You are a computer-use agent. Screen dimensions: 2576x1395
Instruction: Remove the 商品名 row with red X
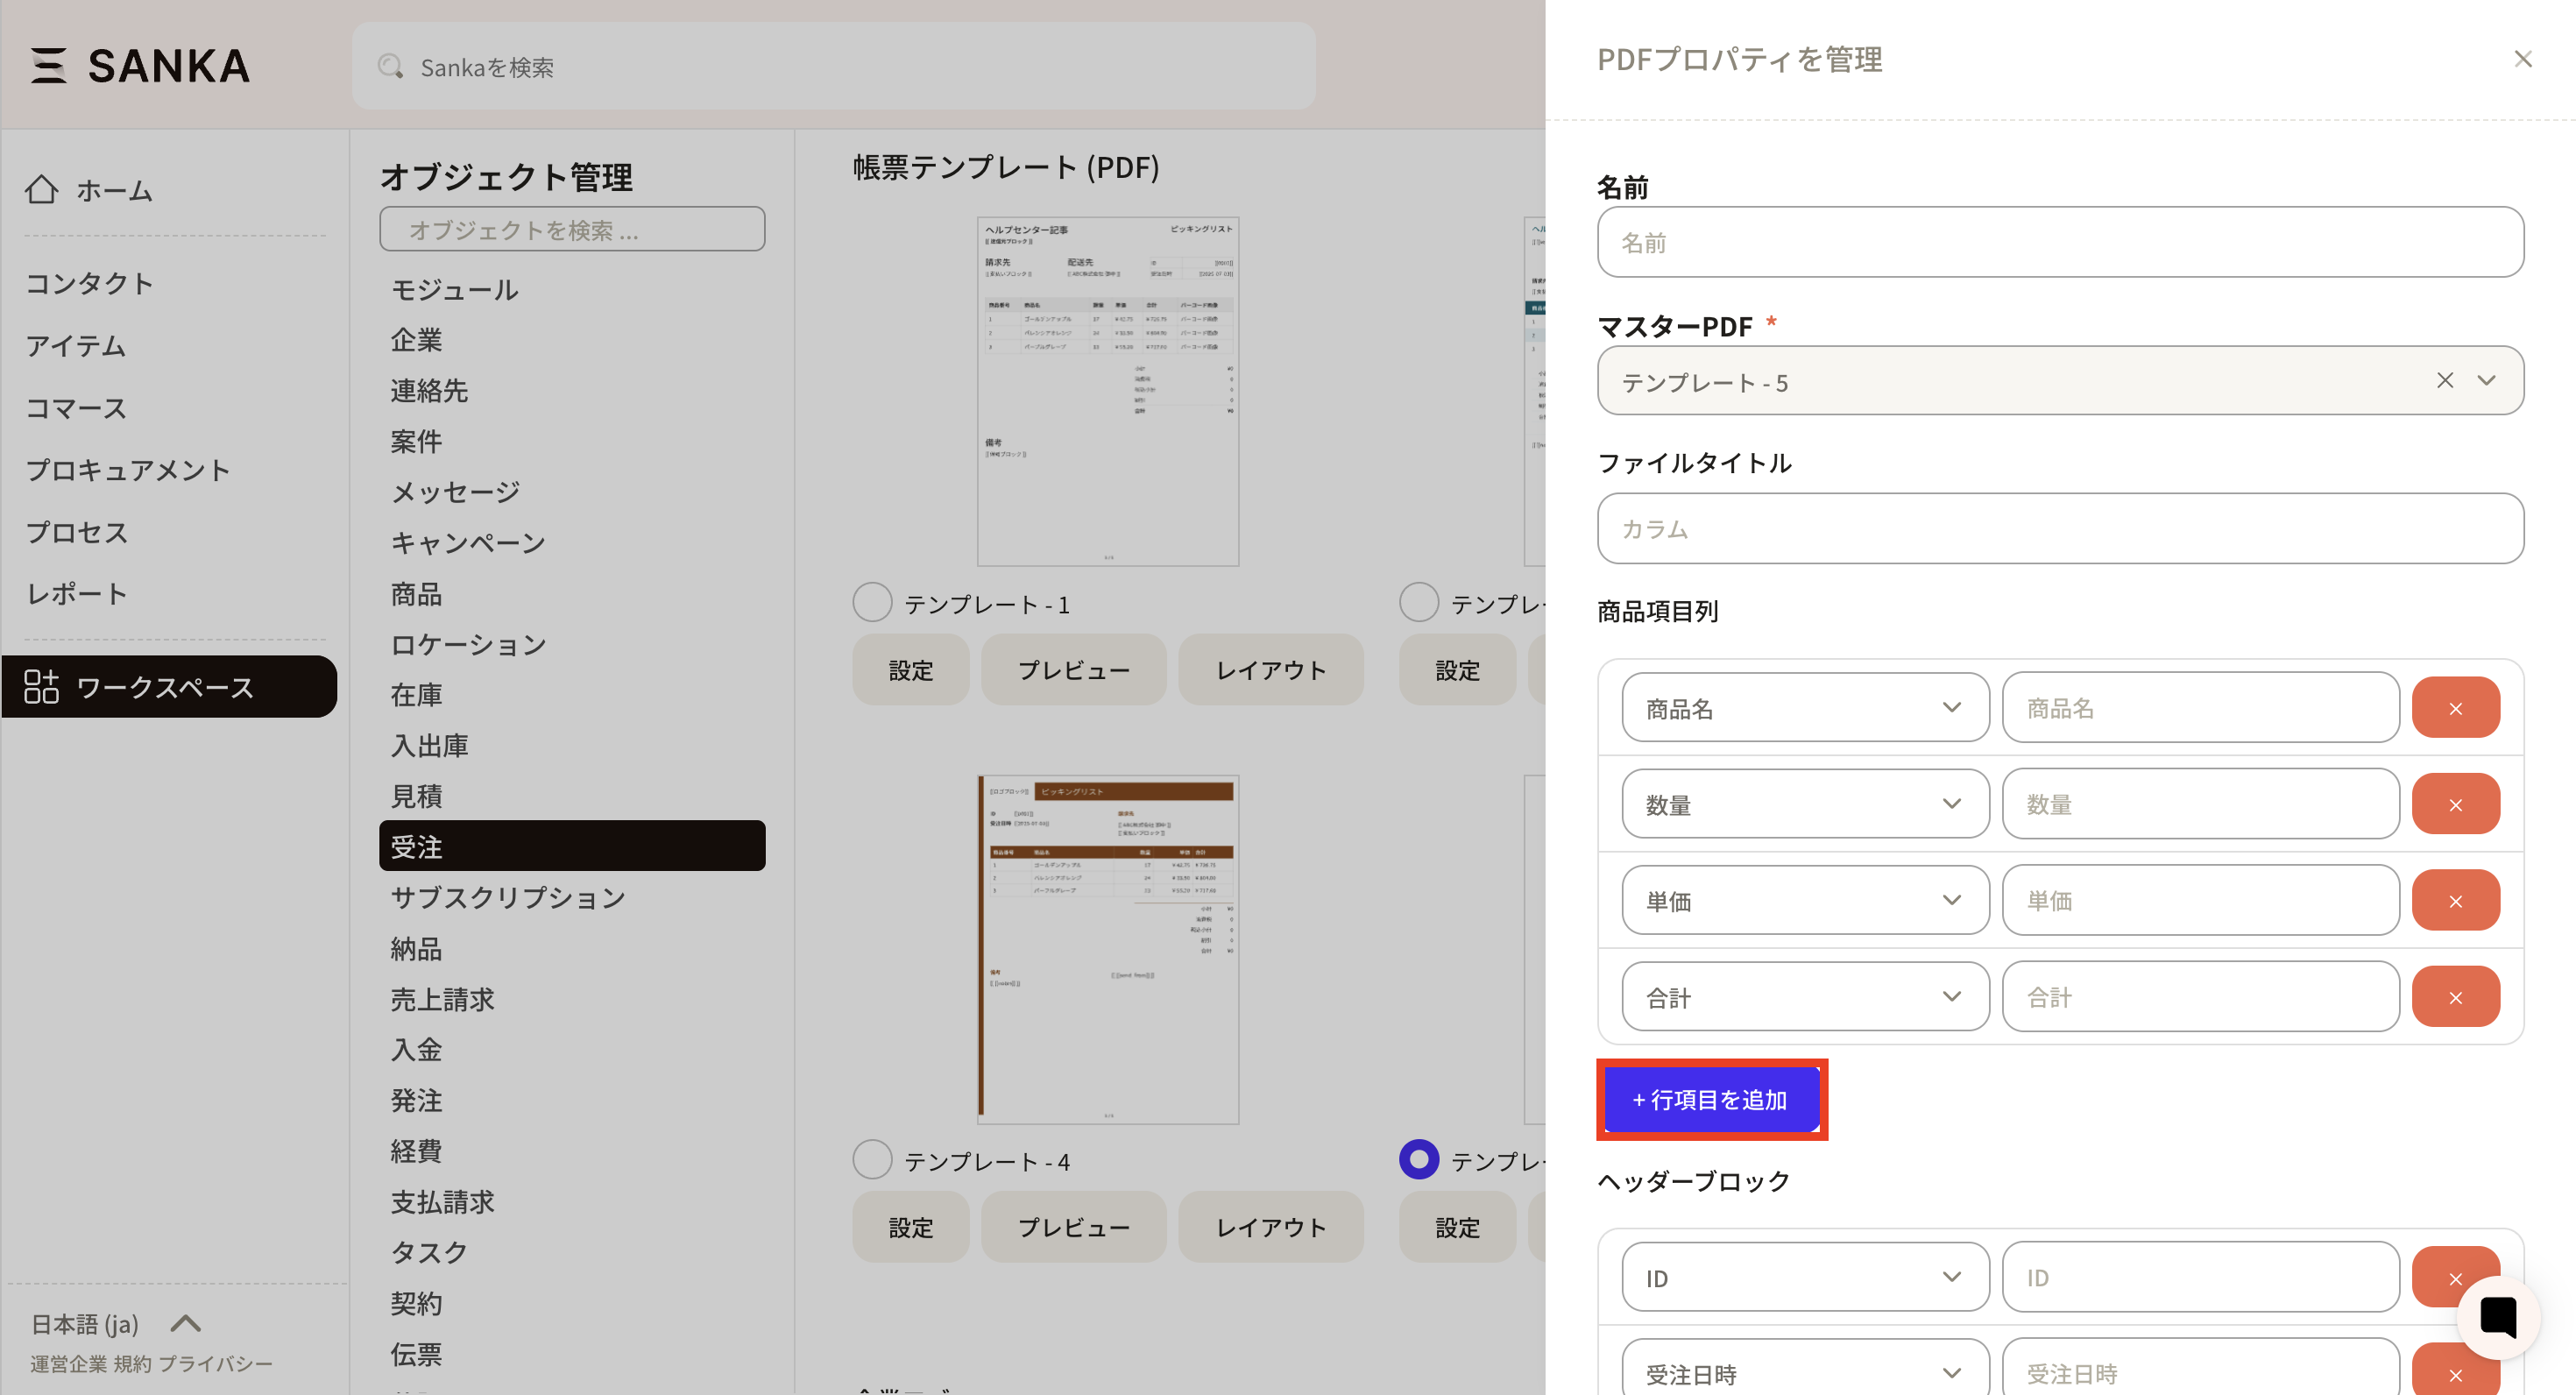pos(2455,708)
